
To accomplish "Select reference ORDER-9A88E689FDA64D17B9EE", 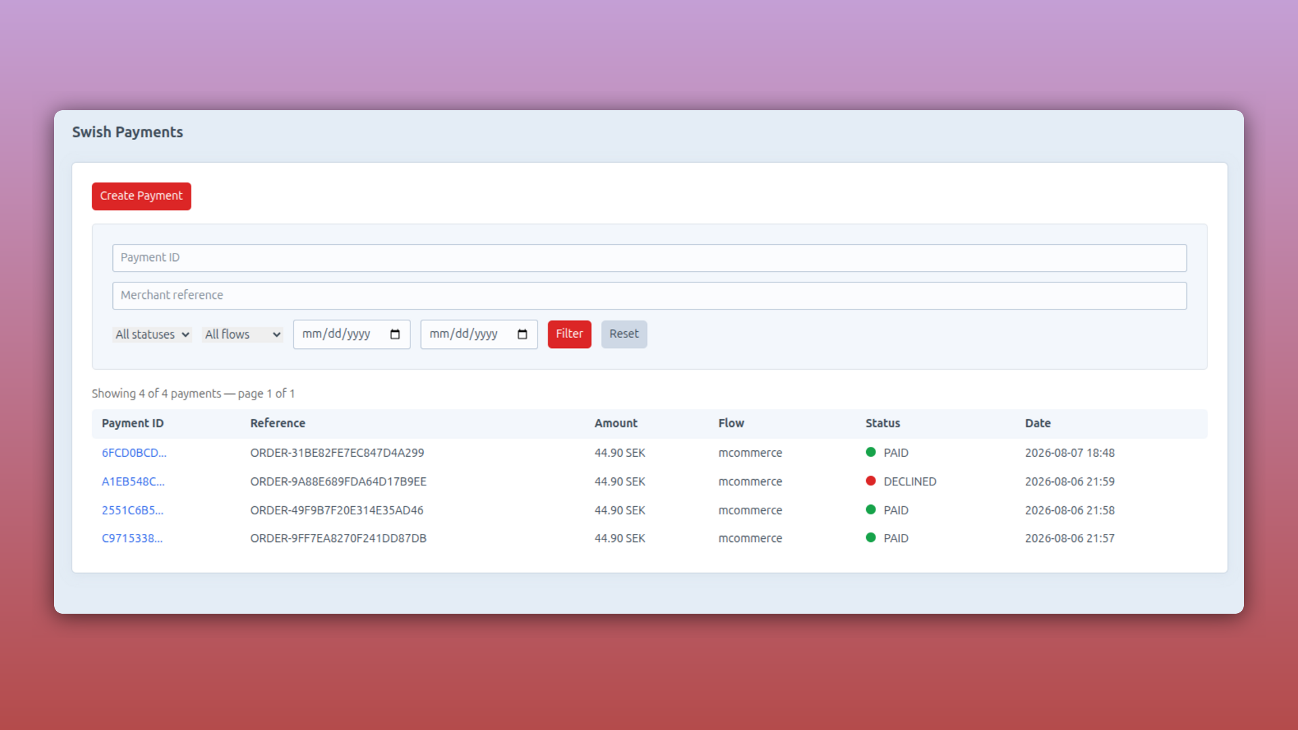I will click(x=338, y=482).
